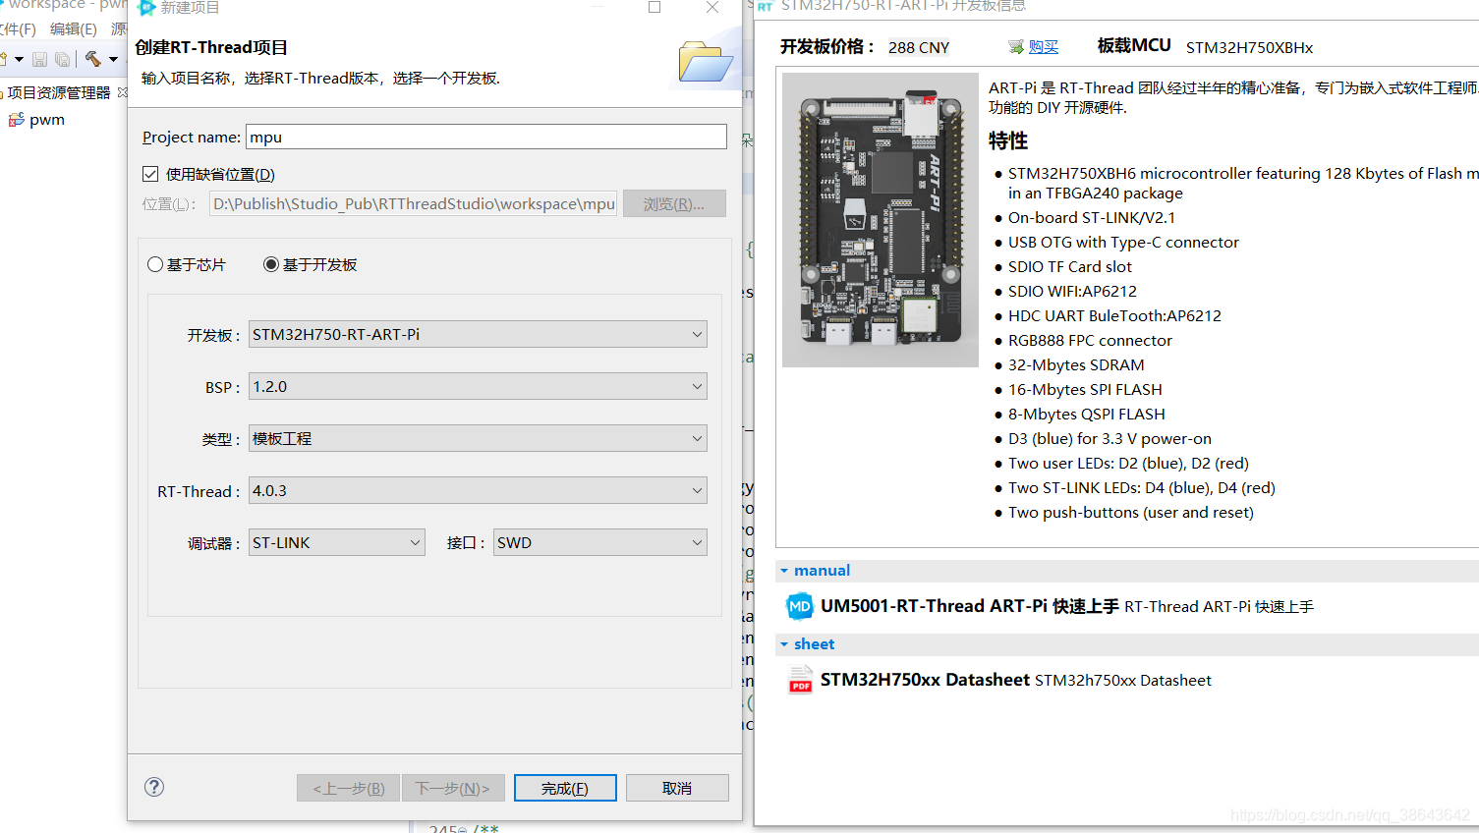Select the 基于开发板 radio button
Screen dimensions: 1479x833
(271, 264)
